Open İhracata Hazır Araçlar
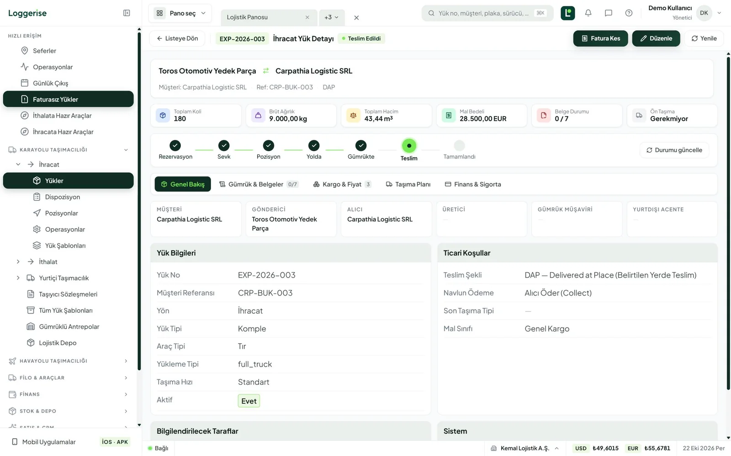This screenshot has width=731, height=456. click(x=69, y=132)
